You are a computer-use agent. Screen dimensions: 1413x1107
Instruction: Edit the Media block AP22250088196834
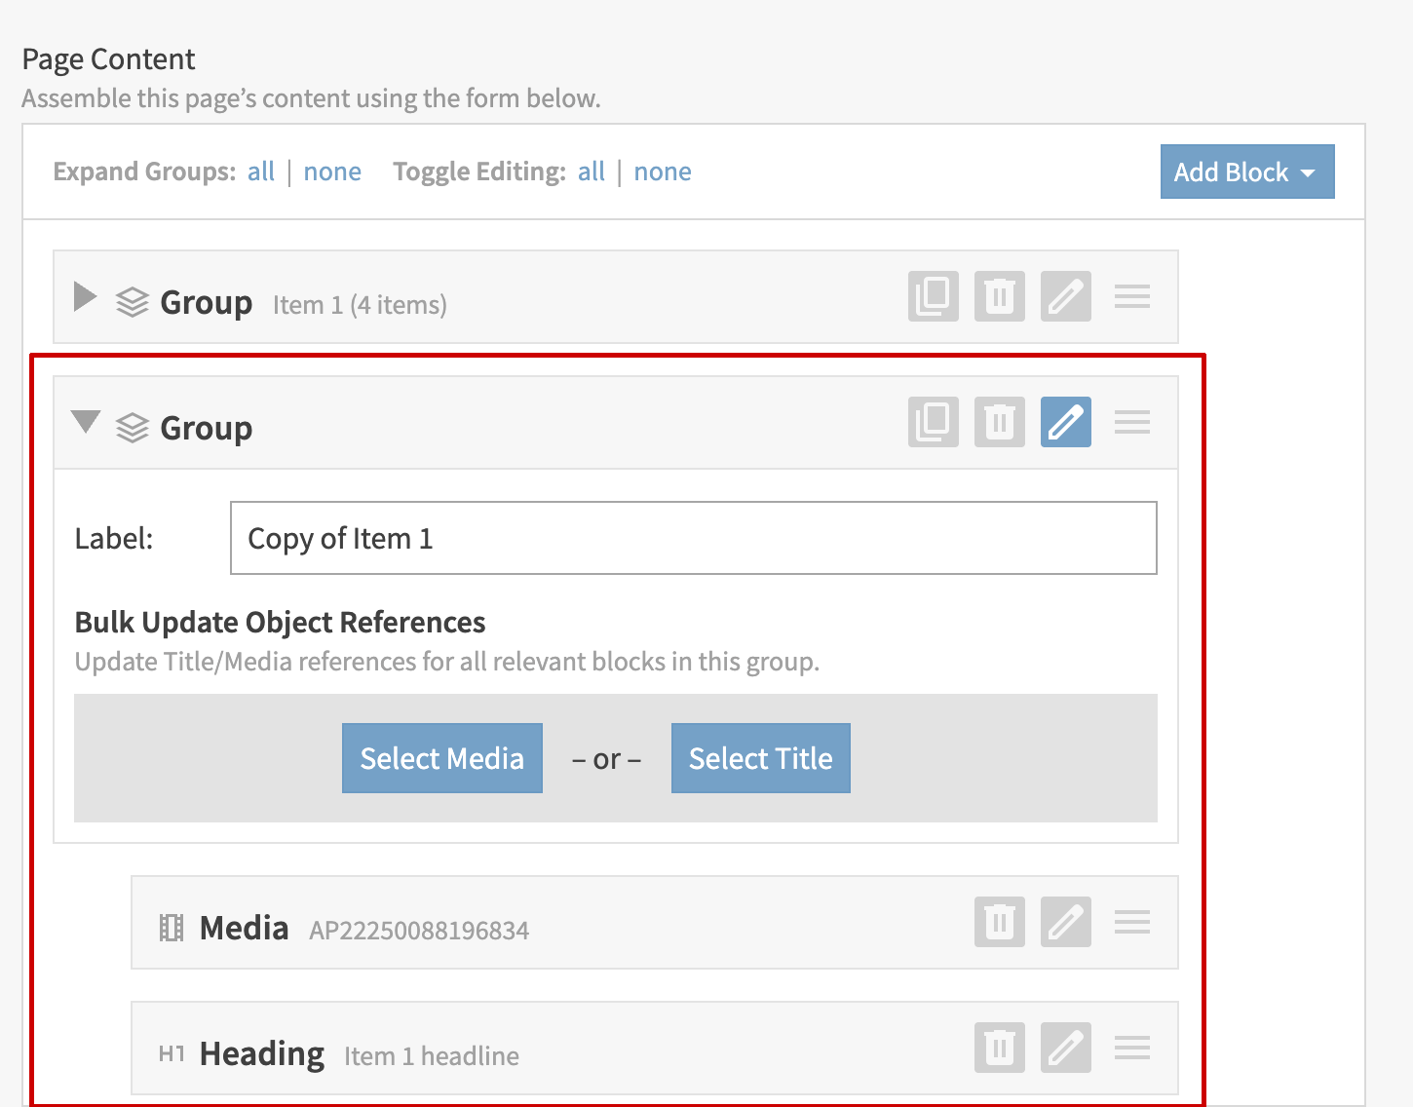click(1065, 922)
